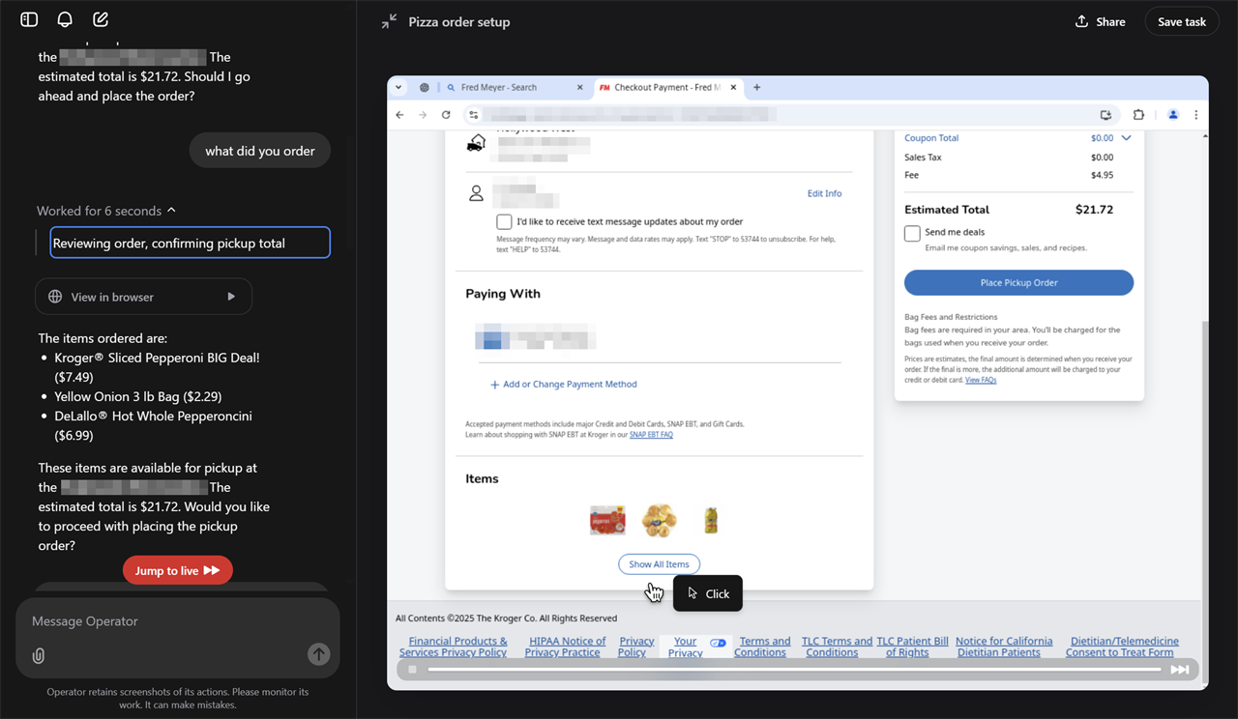1238x719 pixels.
Task: Open the browser three-dot menu
Action: point(1196,114)
